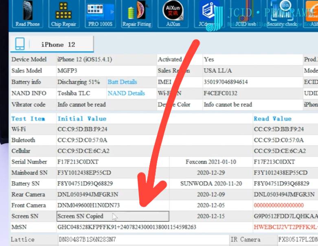The height and width of the screenshot is (246, 318).
Task: Click the Wi-Fi SN value F4CEFC0132
Action: pyautogui.click(x=220, y=93)
